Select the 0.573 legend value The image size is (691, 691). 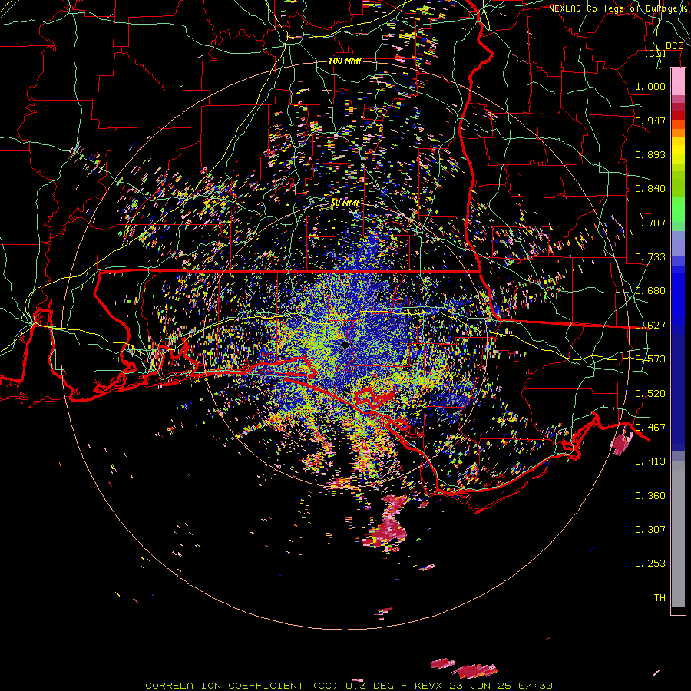(x=650, y=359)
